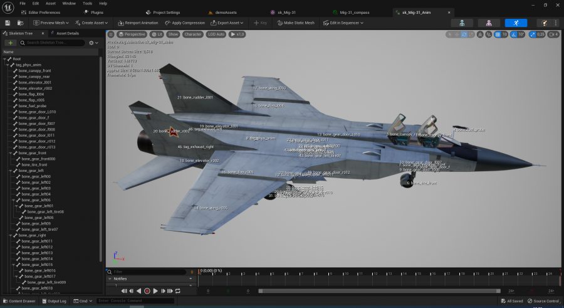Image resolution: width=564 pixels, height=308 pixels.
Task: Browse to asset in Content Browser icon
Action: 21,23
